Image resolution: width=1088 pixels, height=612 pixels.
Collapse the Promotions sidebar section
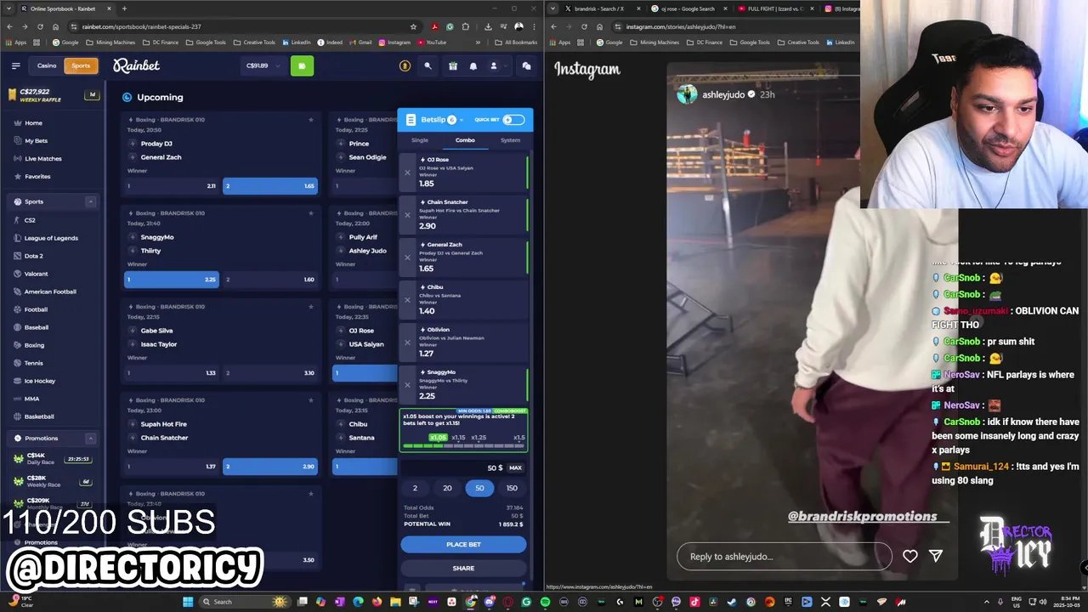click(x=90, y=439)
